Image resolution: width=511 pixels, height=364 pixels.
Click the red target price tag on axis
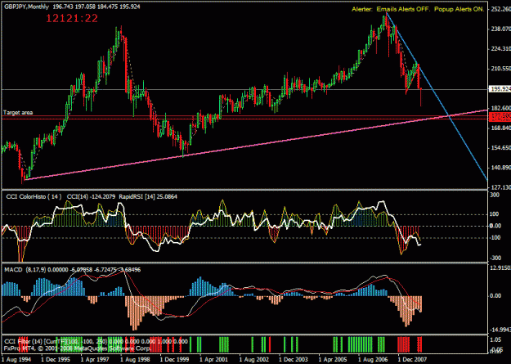point(500,116)
